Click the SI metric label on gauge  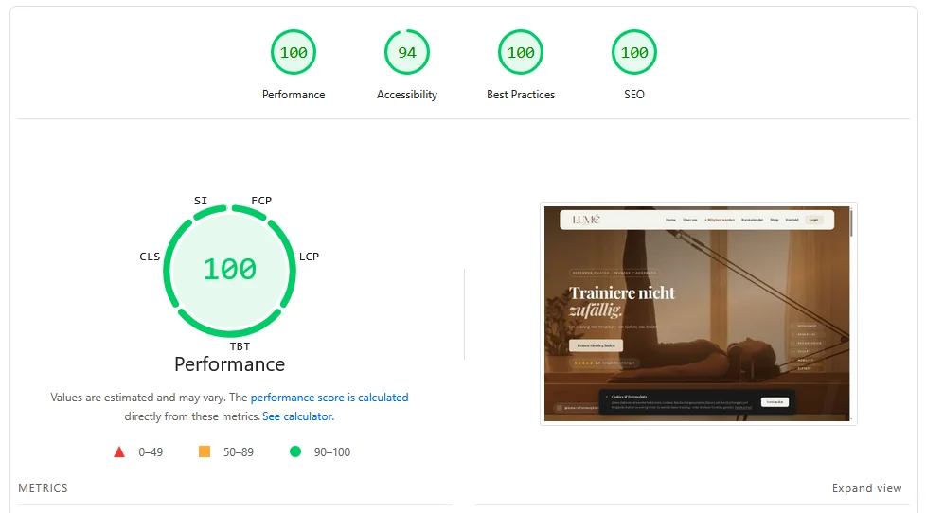click(x=201, y=201)
